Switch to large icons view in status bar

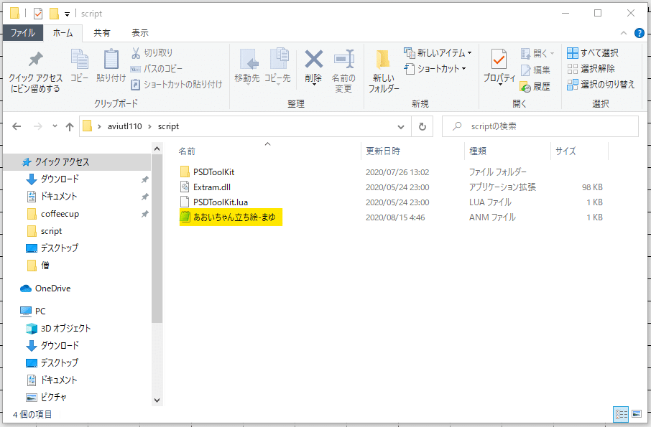(x=637, y=414)
